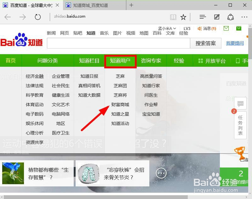Screen dimensions: 252x199
Task: Click 贴吧 in the top links
Action: coord(77,33)
